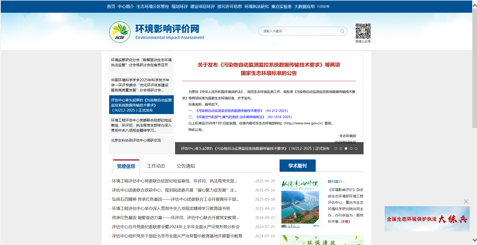Click the 学术期刊 panel header

297,165
